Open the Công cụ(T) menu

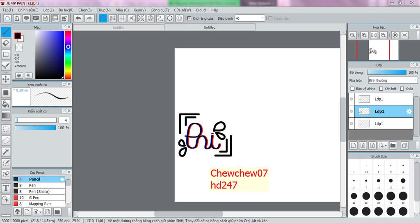click(x=160, y=10)
